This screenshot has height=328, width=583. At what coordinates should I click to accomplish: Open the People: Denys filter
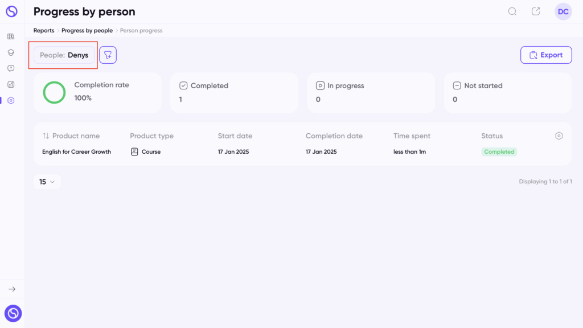tap(64, 55)
